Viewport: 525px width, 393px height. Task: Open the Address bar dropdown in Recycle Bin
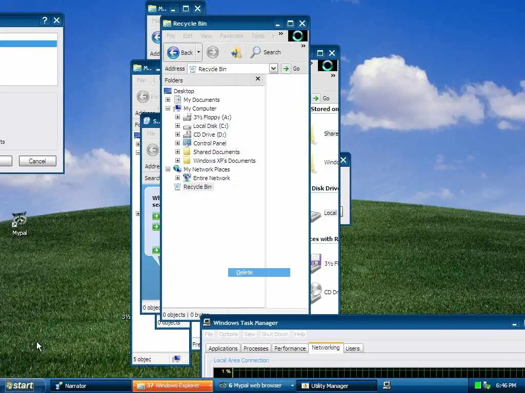(273, 69)
